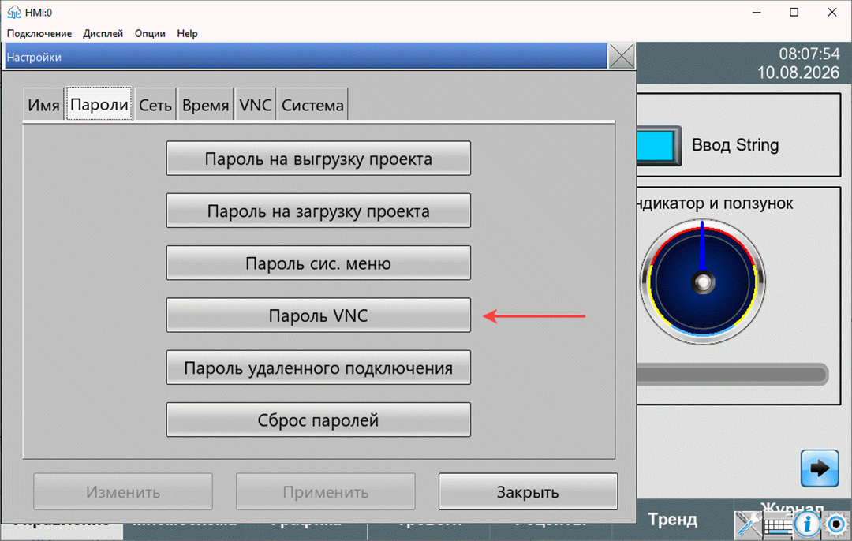Image resolution: width=852 pixels, height=541 pixels.
Task: Open Пароль удаленного подключения setting
Action: [x=319, y=368]
